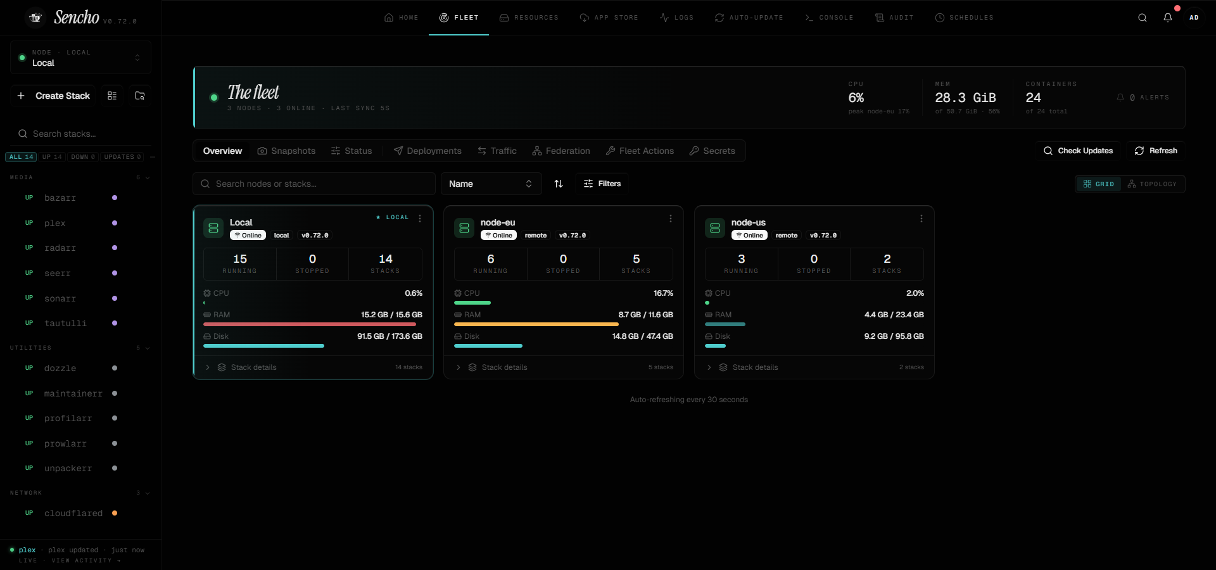Open the Name sort dropdown

coord(491,184)
